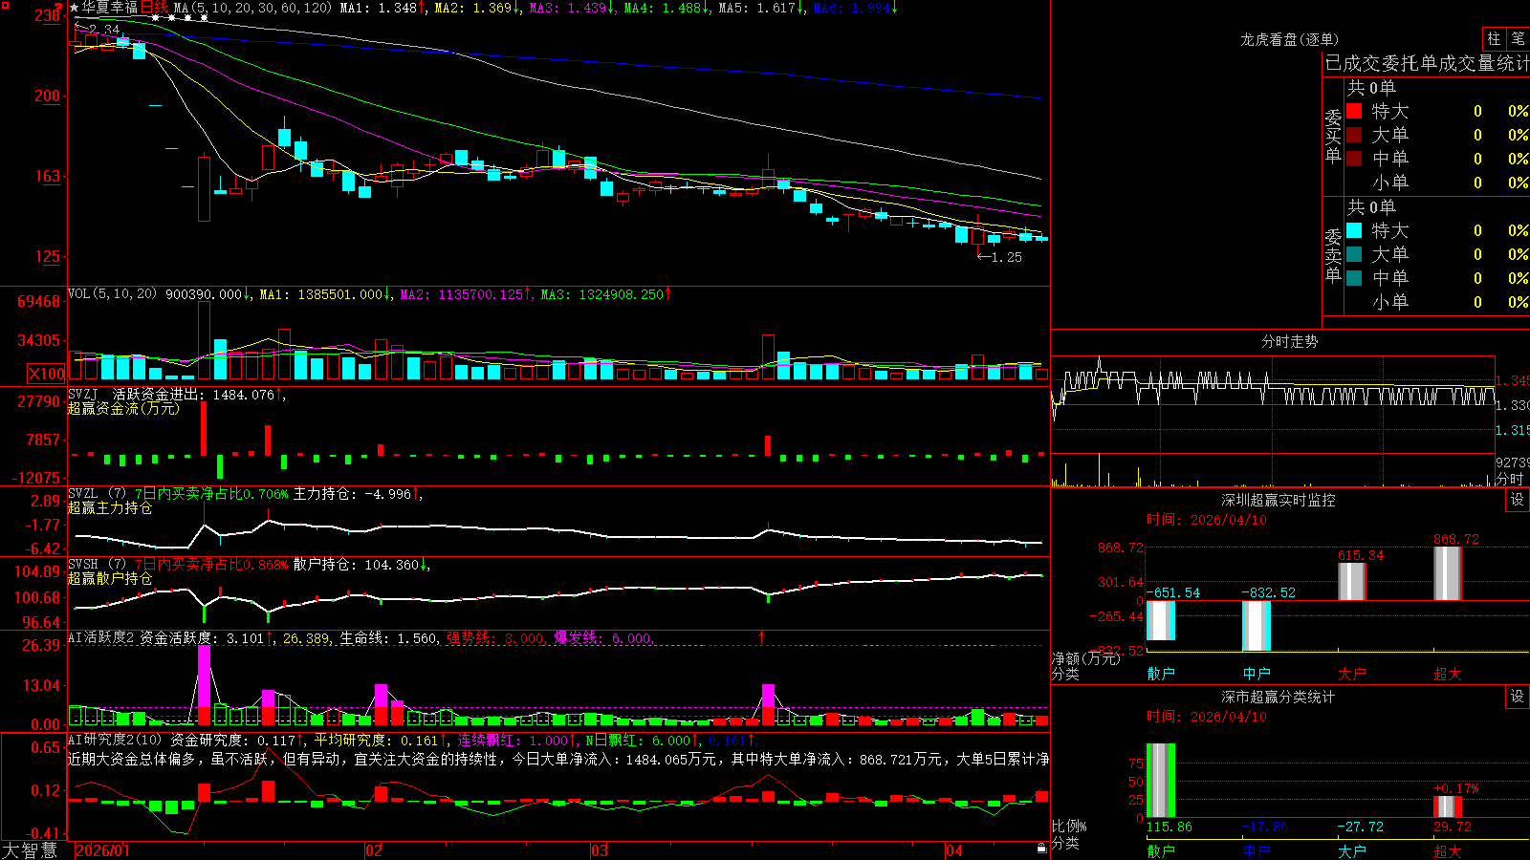Select the SVZL (7) indicator name
This screenshot has height=860, width=1530.
[97, 493]
